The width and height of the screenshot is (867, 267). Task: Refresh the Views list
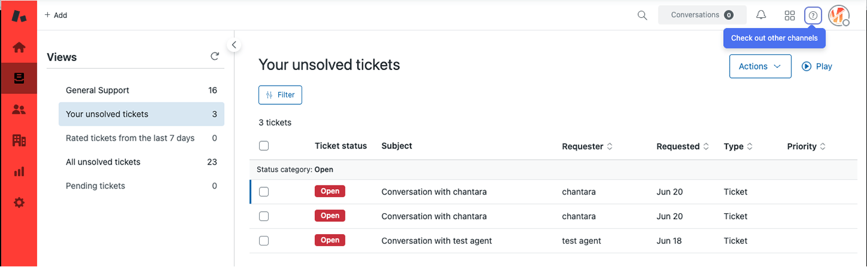[215, 56]
